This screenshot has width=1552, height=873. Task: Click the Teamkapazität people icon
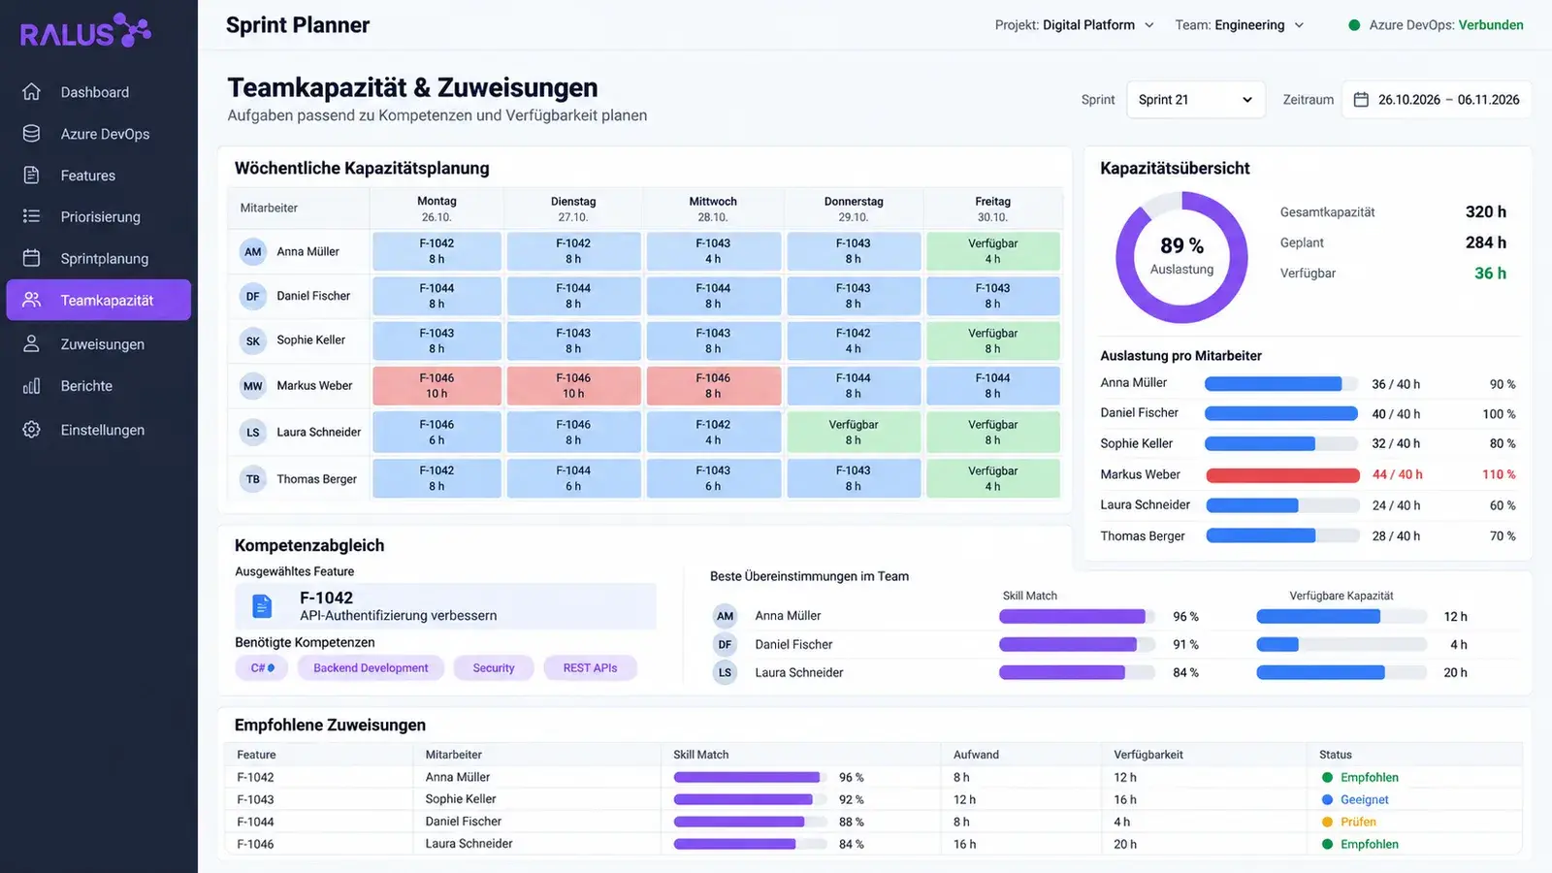(31, 300)
